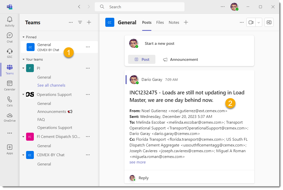This screenshot has height=190, width=283.
Task: Open Operations Support channel under its team
Action: 55,128
